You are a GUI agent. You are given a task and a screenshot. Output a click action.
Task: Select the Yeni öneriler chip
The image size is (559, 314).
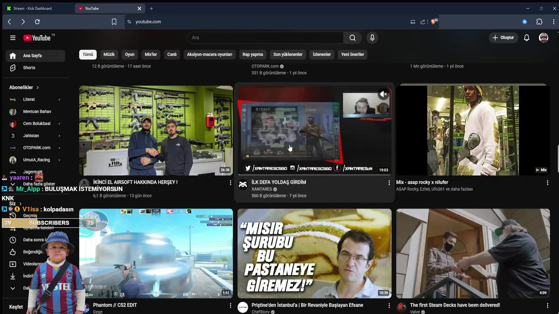coord(352,55)
